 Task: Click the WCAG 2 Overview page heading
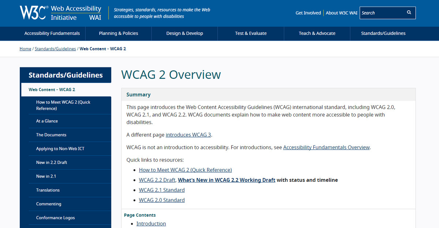click(171, 75)
